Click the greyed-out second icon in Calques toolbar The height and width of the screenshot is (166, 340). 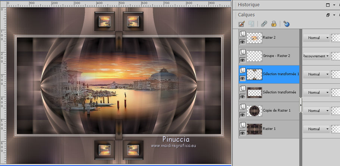point(251,24)
